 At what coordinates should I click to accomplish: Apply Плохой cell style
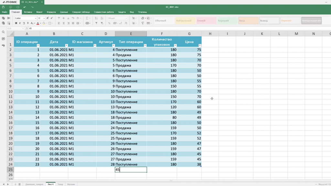pos(206,21)
